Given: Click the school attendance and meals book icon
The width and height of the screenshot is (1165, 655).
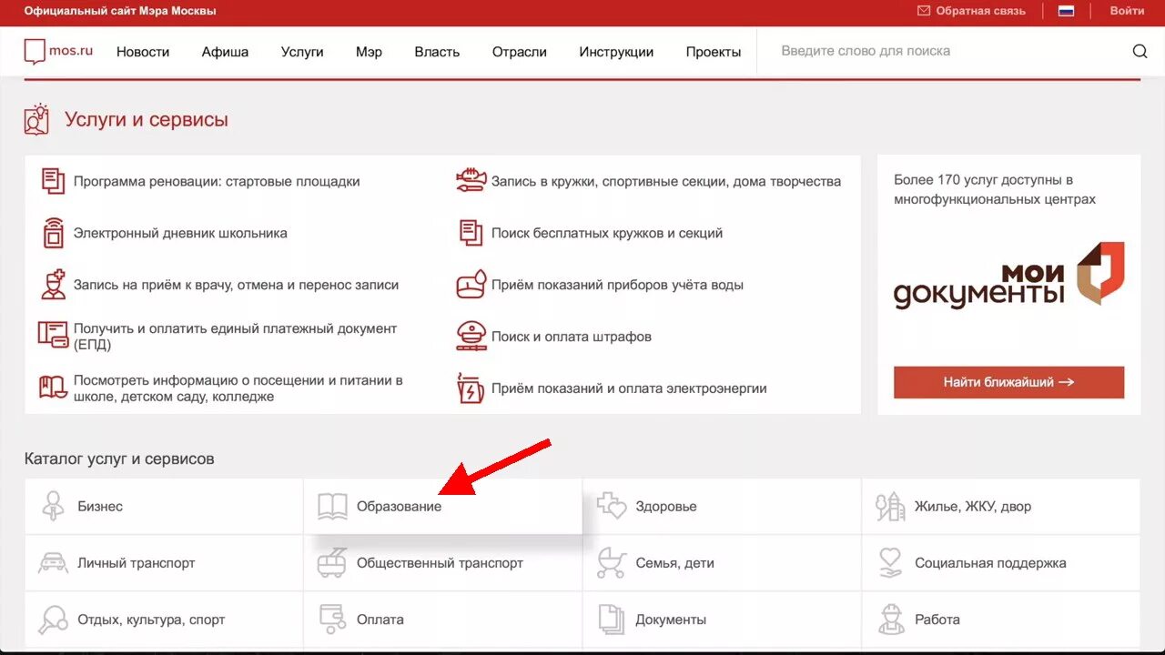Looking at the screenshot, I should coord(53,388).
